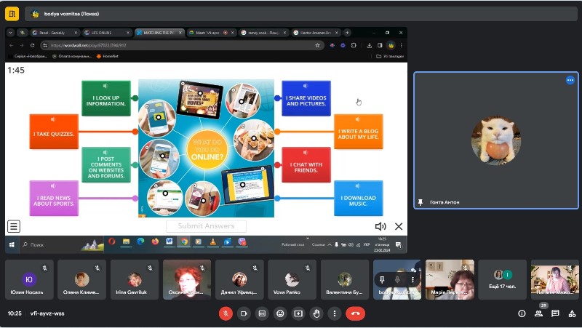This screenshot has width=582, height=328.
Task: Switch to the LIFE ONLINE browser tab
Action: (x=107, y=33)
